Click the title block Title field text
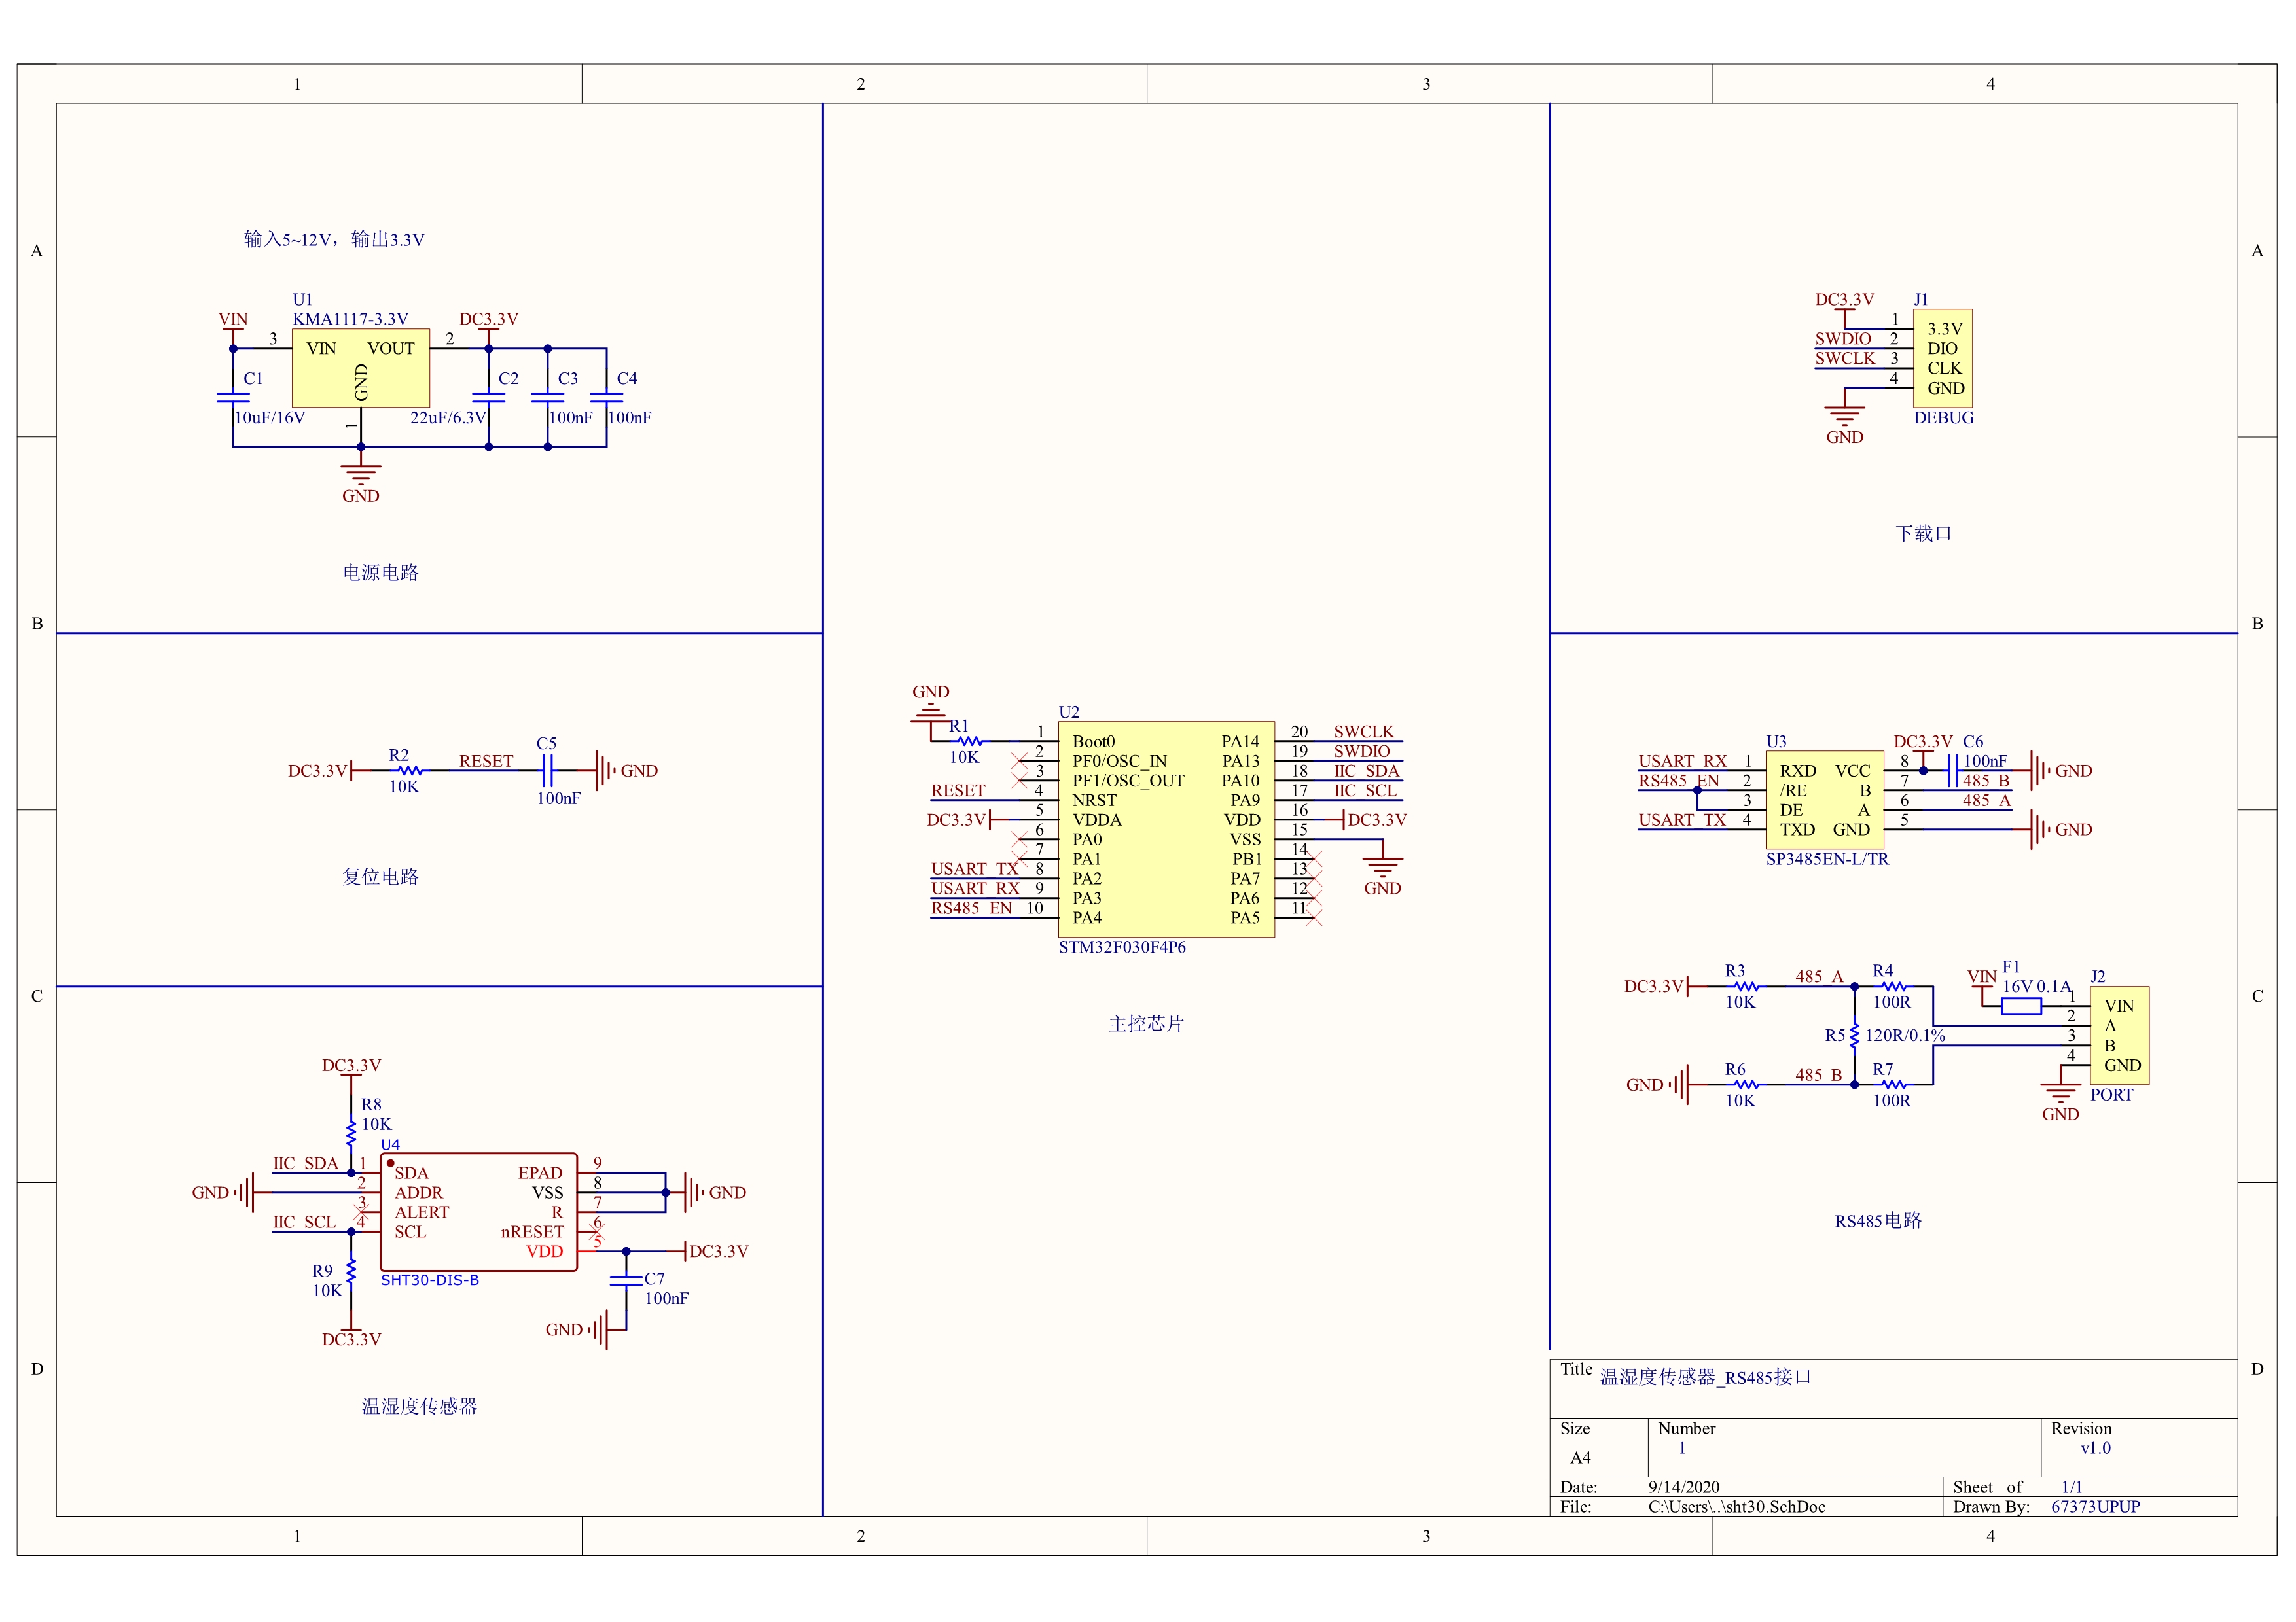Screen dimensions: 2296x1622 1705,1377
